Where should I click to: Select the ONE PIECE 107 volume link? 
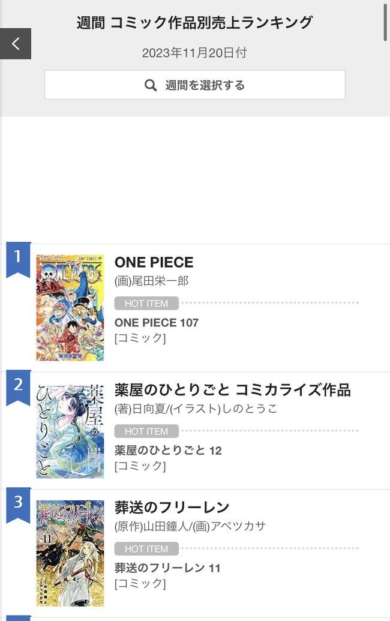(156, 323)
